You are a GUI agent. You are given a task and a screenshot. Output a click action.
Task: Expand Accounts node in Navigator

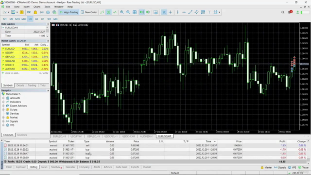3,98
